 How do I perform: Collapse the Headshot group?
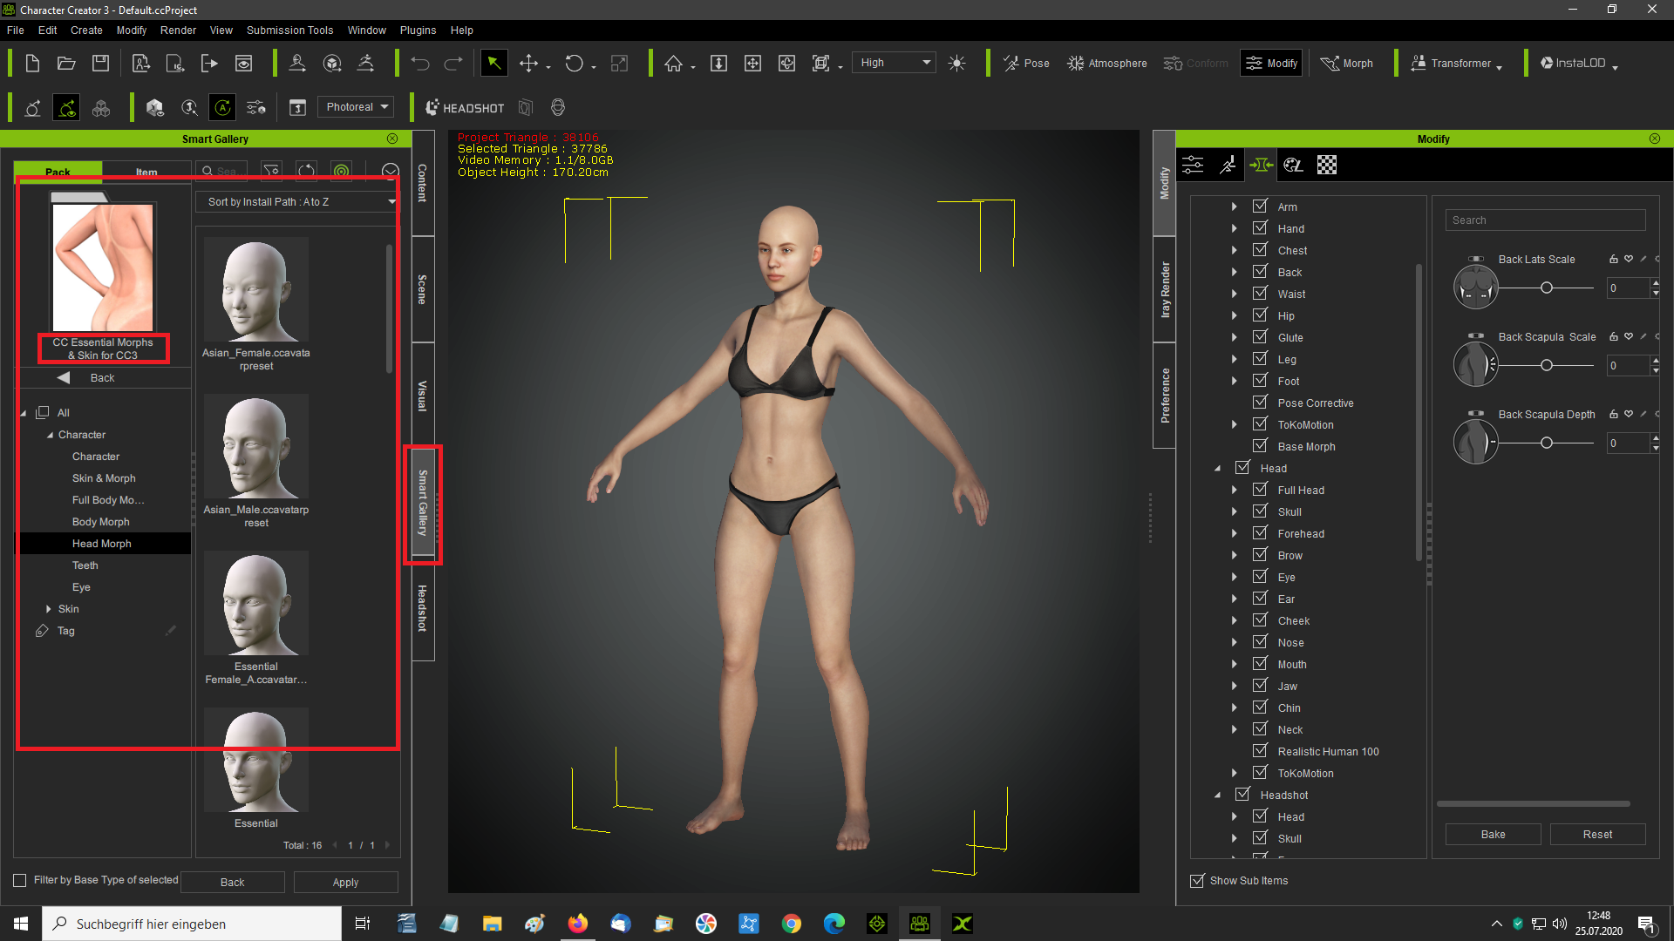tap(1217, 795)
